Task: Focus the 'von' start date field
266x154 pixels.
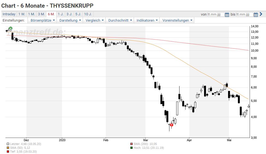Action: [216, 14]
